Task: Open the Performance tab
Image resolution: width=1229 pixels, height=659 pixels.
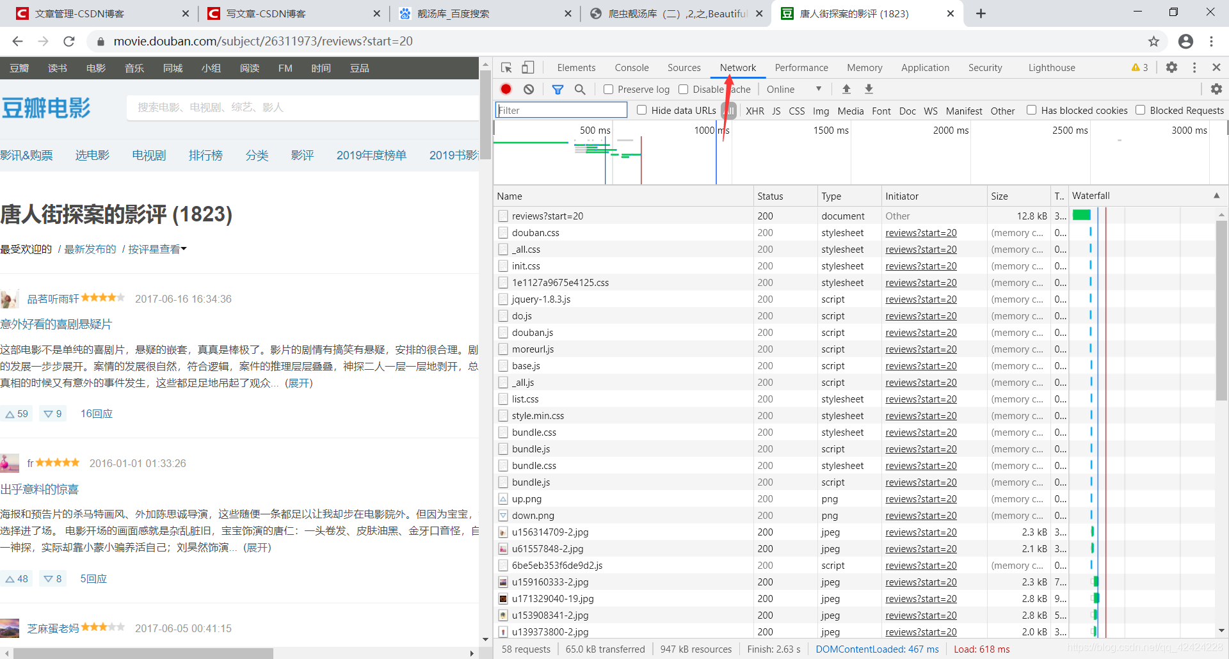Action: [801, 68]
